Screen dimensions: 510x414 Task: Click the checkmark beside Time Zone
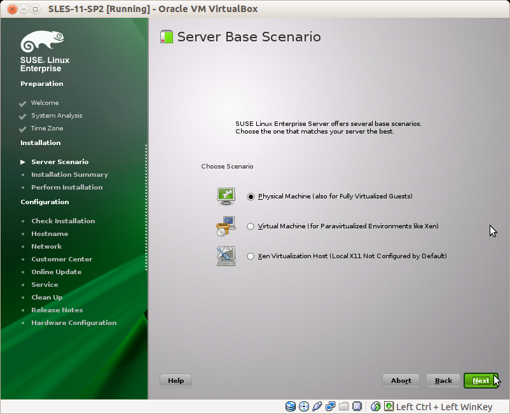coord(22,129)
